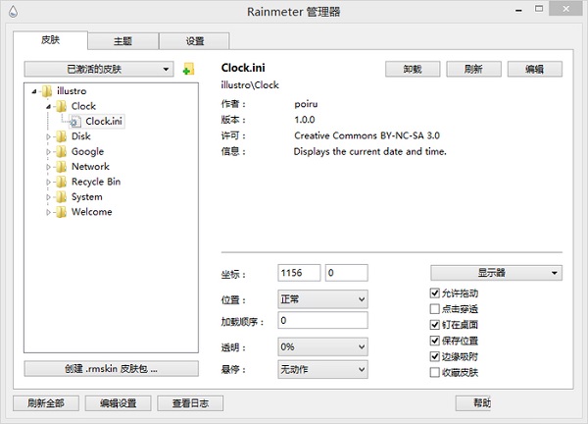Collapse the Clock tree node
The width and height of the screenshot is (588, 424).
point(48,107)
